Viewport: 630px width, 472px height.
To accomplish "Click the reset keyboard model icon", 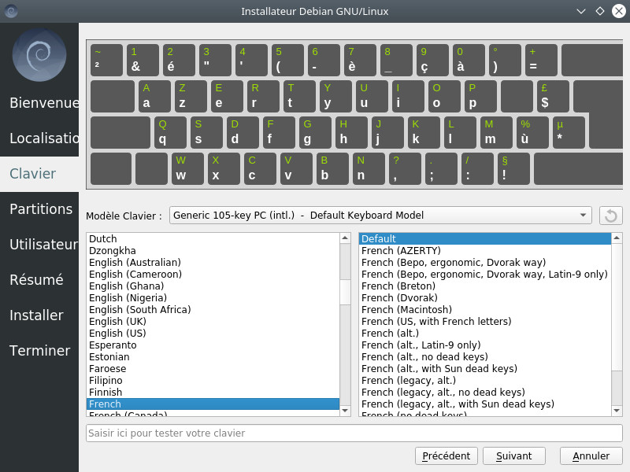I will [610, 216].
